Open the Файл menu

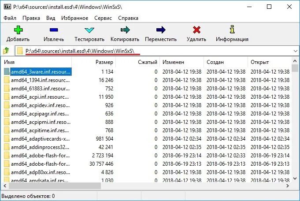(10, 18)
